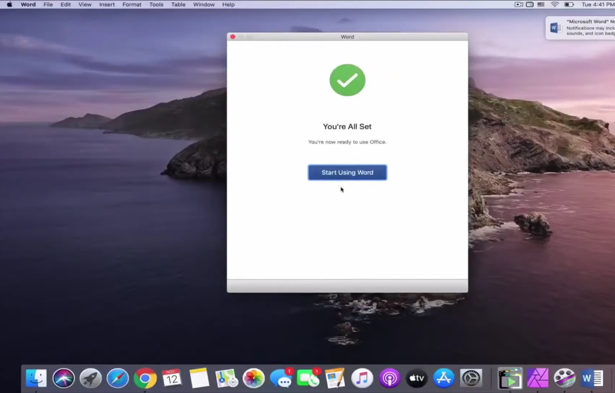Open Photos app in the Dock
The height and width of the screenshot is (393, 615).
pos(254,378)
